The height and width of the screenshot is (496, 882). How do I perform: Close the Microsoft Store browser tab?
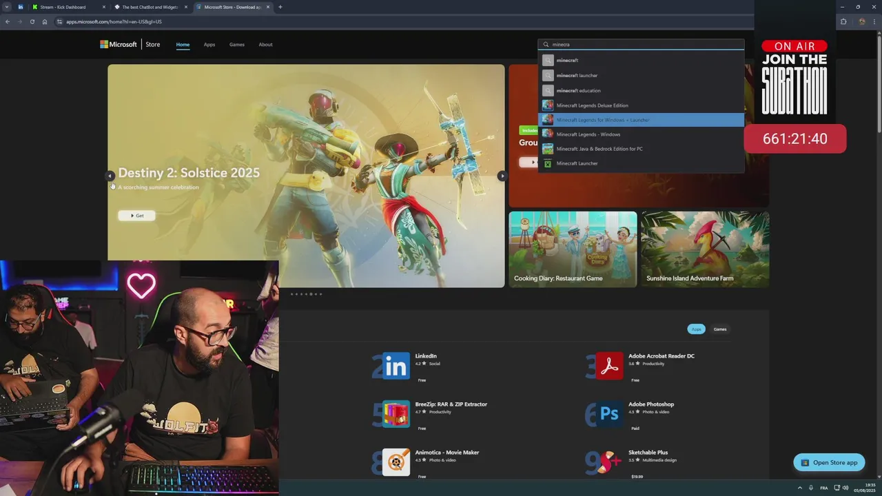pos(267,7)
